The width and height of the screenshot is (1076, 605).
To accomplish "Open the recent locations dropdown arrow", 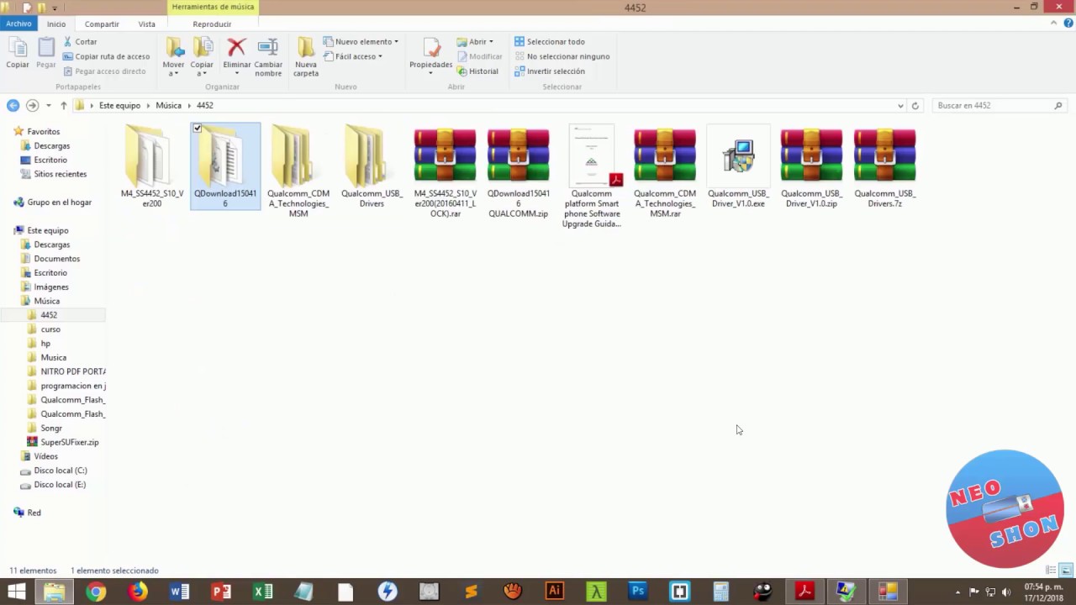I will click(x=48, y=105).
